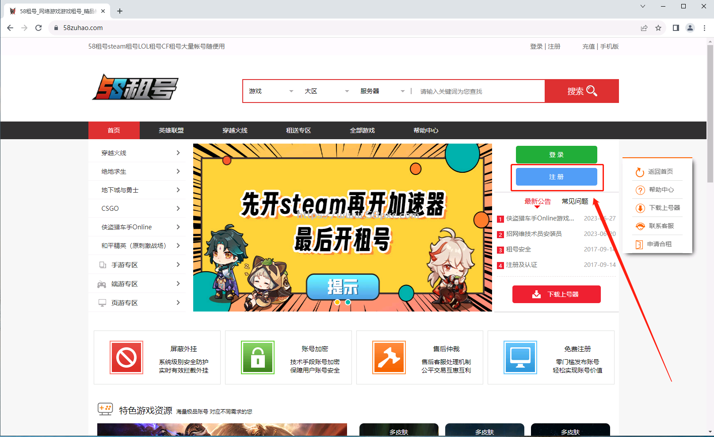714x437 pixels.
Task: Open announcement 注册及认证
Action: pos(522,265)
